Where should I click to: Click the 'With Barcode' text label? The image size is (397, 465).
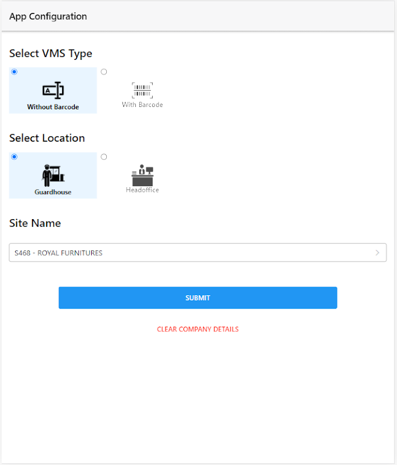(142, 105)
